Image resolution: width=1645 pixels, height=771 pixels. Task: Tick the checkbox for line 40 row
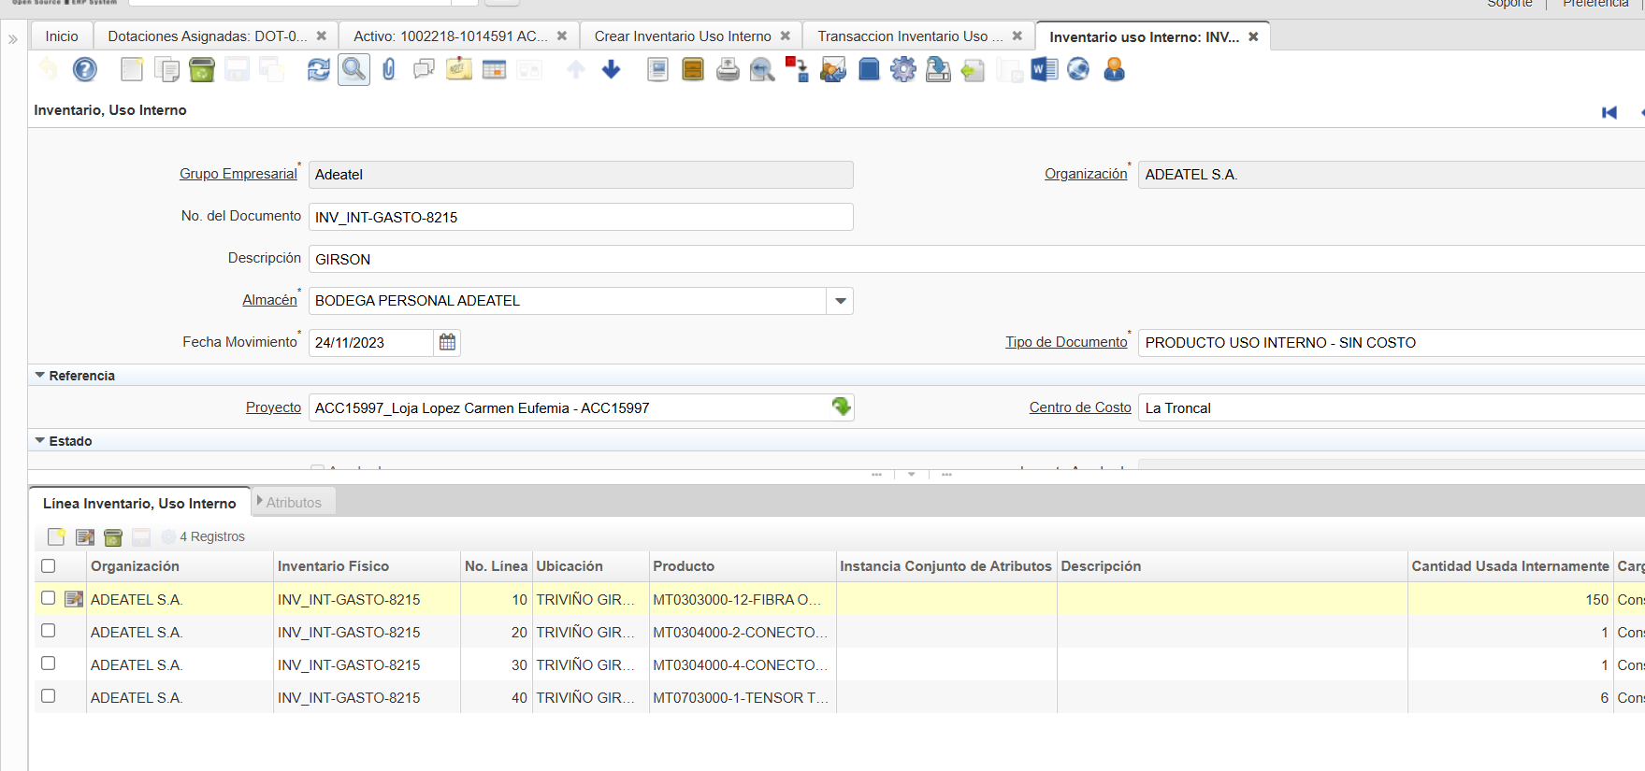(x=49, y=697)
